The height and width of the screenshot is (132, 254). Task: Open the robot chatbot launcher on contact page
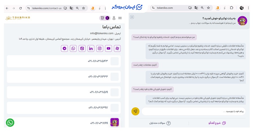pyautogui.click(x=115, y=122)
